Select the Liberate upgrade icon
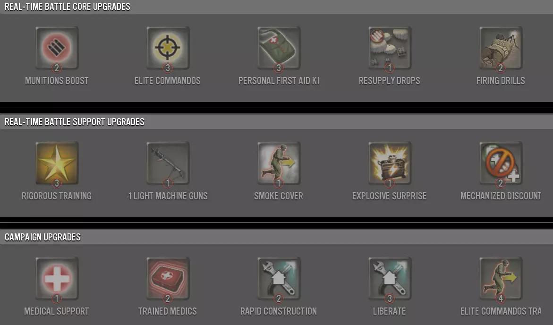Viewport: 553px width, 325px height. coord(390,278)
